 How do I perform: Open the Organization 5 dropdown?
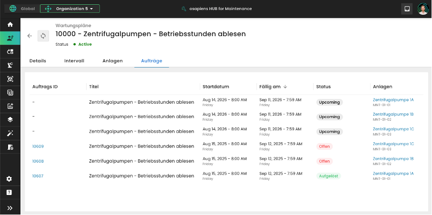coord(70,9)
